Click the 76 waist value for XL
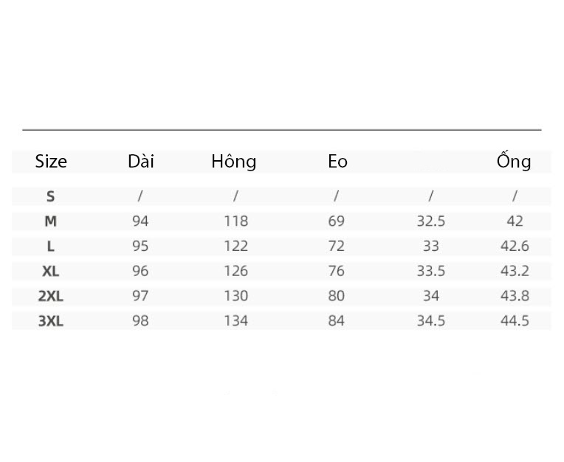The height and width of the screenshot is (462, 564). 337,271
